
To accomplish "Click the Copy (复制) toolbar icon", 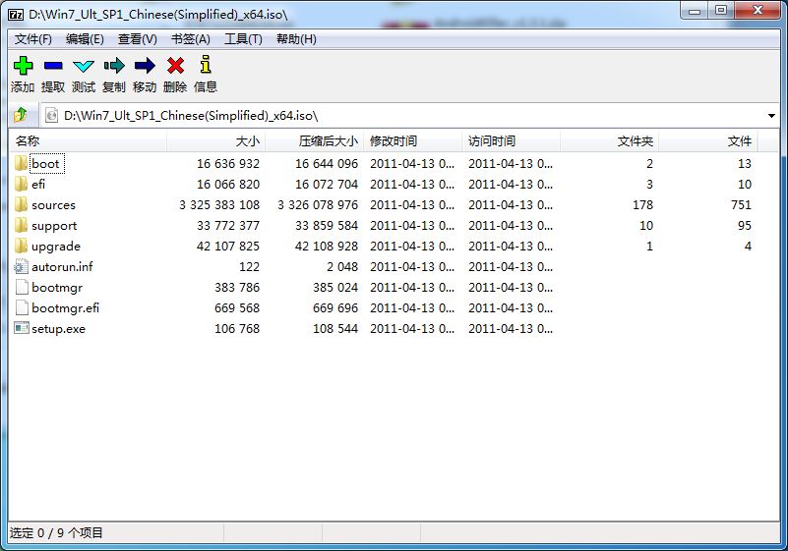I will 114,66.
